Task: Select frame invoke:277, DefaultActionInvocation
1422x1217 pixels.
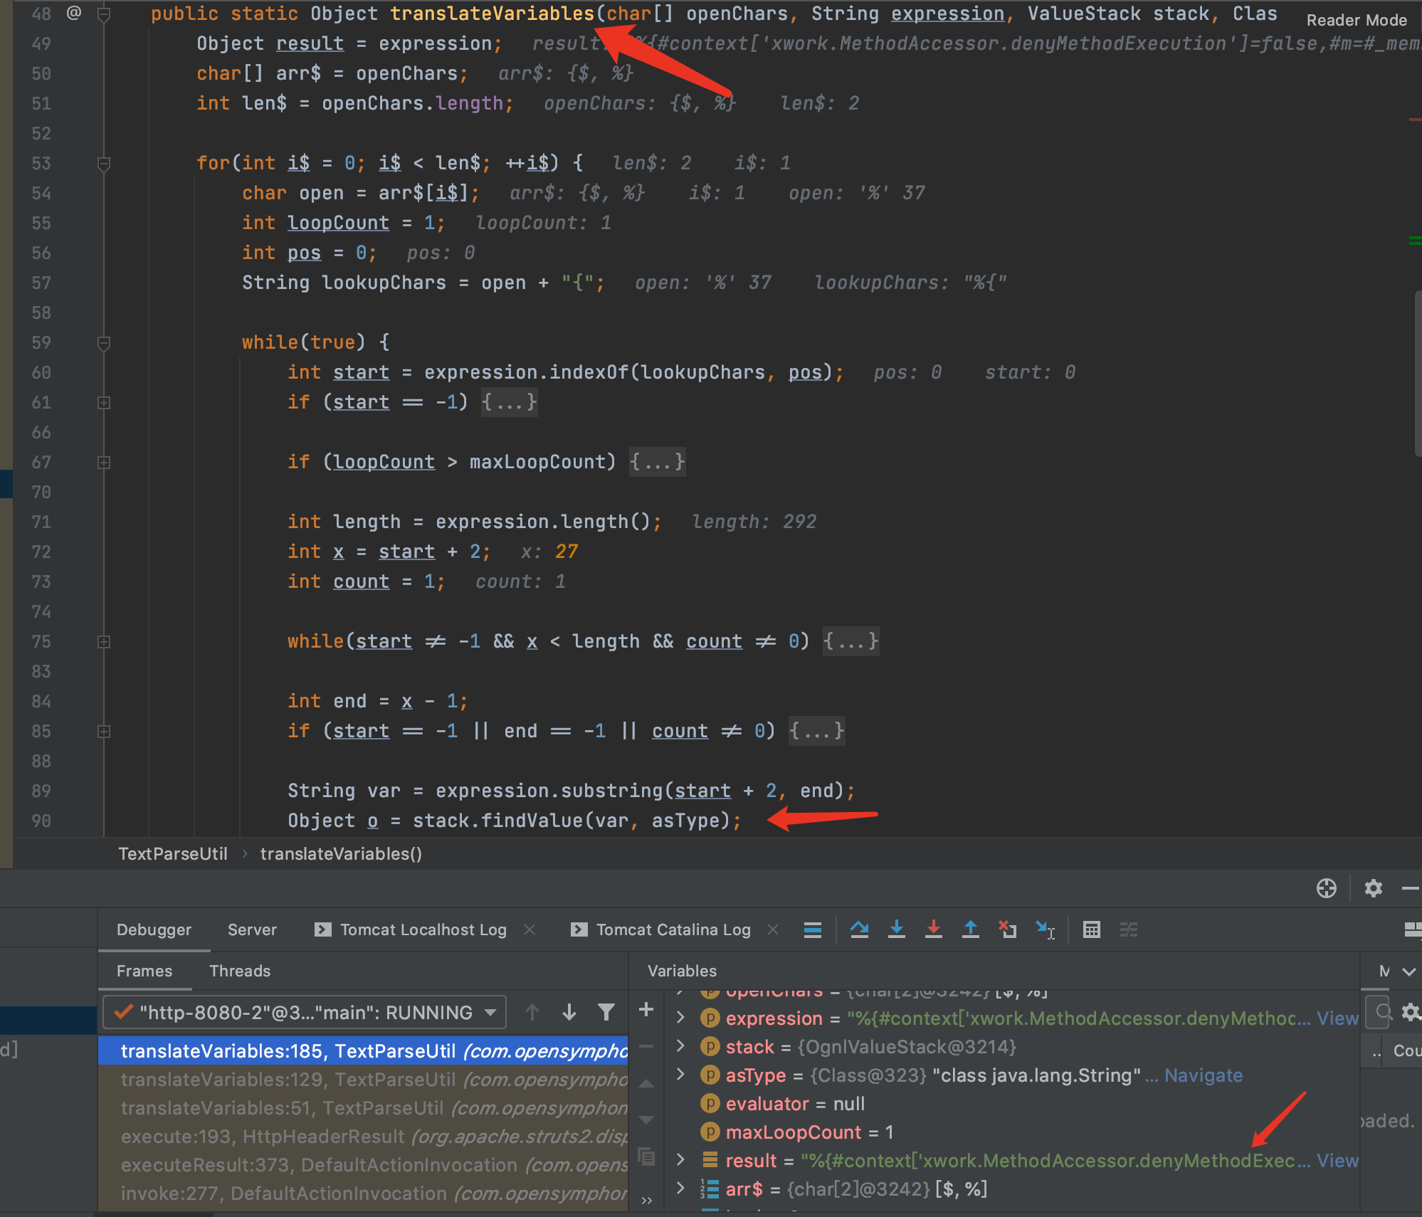Action: click(363, 1193)
